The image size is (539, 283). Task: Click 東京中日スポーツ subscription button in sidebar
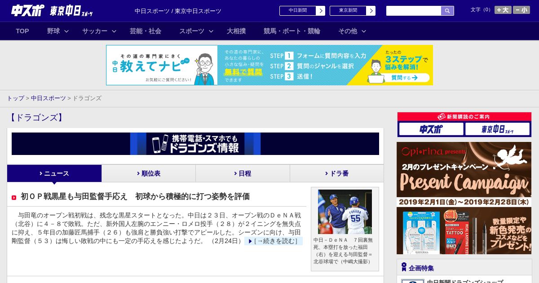(498, 129)
